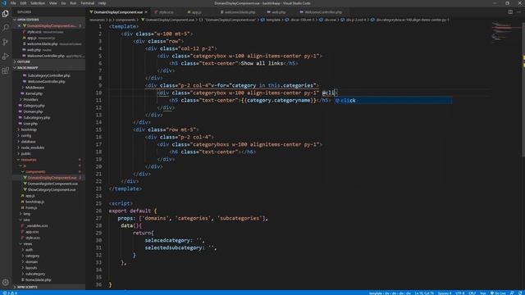Open the Selection menu

coord(38,3)
